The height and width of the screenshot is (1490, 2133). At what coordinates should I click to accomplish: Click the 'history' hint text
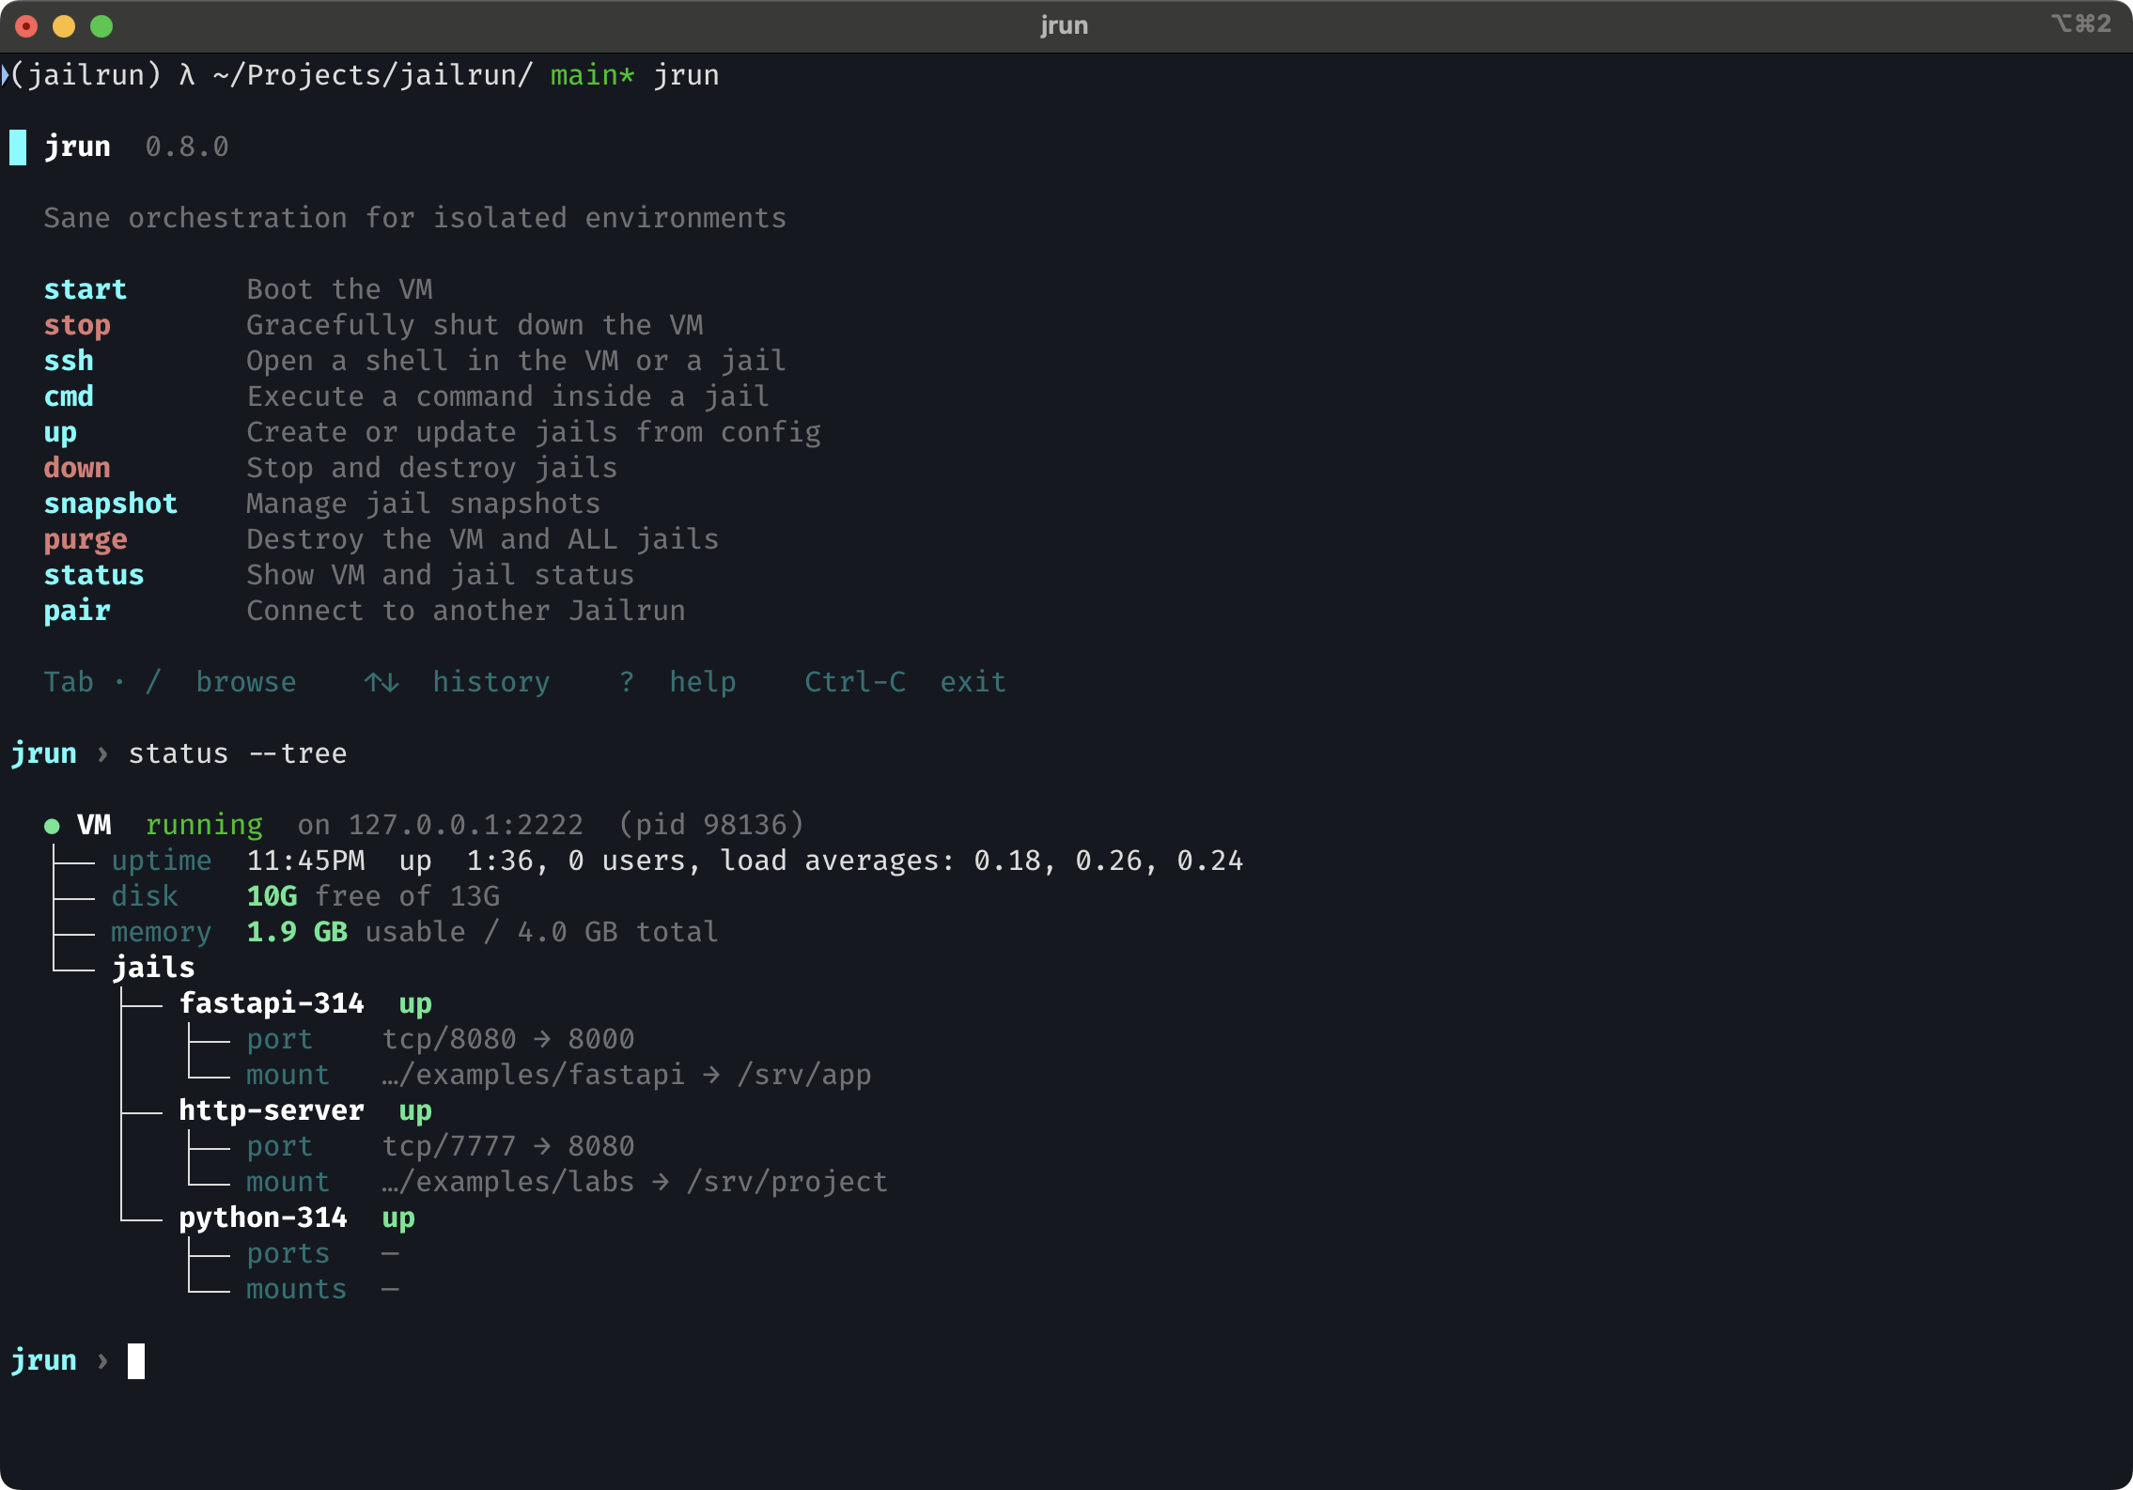(x=491, y=682)
